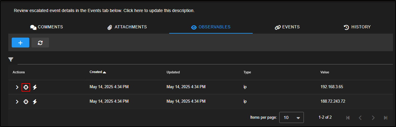
Task: Click the observables filter input field
Action: pos(203,60)
